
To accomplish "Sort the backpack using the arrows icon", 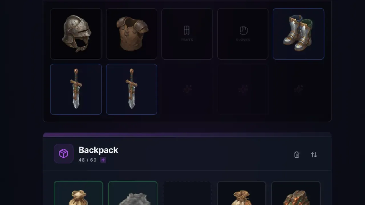I will [x=314, y=155].
